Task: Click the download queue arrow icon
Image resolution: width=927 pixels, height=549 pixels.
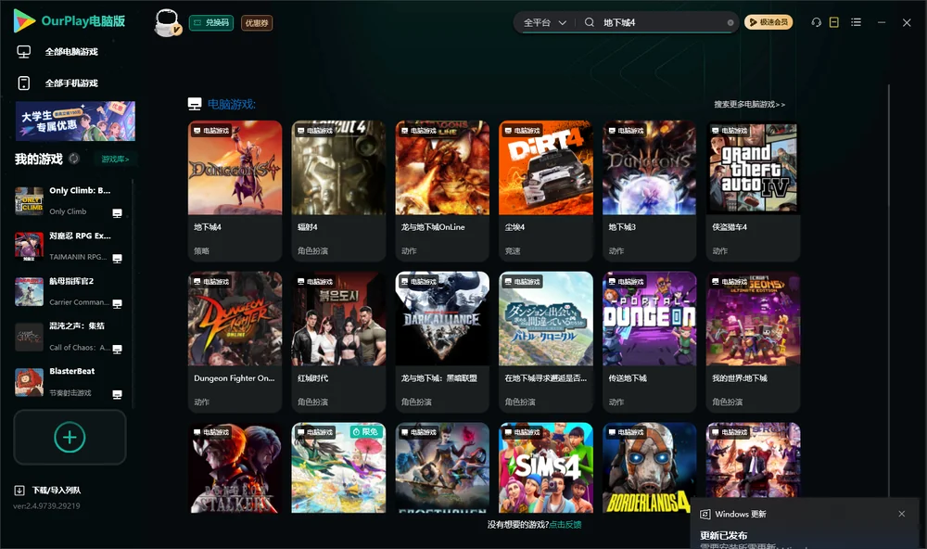Action: 19,490
